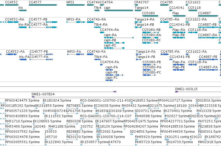
Task: Click protein CG5080-PA label
Action: tap(152, 67)
